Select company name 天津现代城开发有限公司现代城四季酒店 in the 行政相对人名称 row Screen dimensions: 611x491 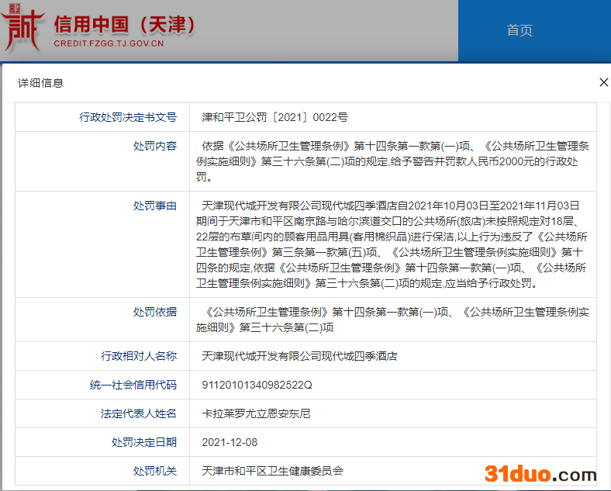299,356
